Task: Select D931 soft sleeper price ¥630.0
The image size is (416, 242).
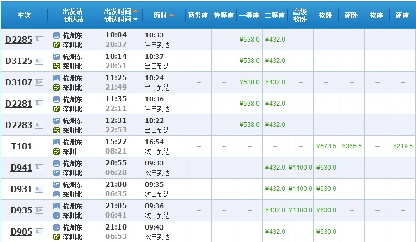Action: [x=326, y=189]
